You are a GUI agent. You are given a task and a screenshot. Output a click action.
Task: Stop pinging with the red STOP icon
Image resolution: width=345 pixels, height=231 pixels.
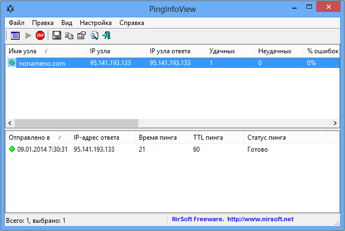tap(40, 35)
